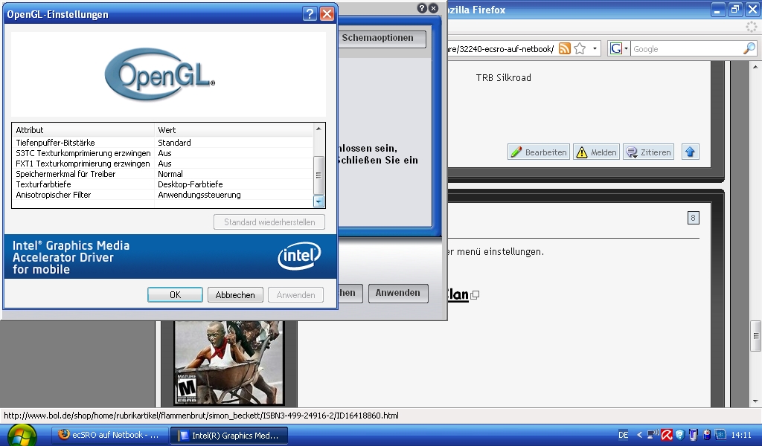This screenshot has height=446, width=762.
Task: Click the Zitieren quote button
Action: point(648,152)
